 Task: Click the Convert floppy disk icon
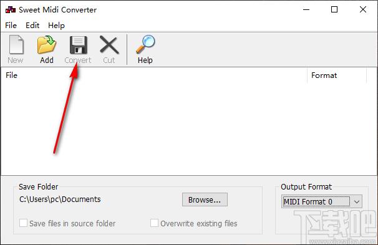(x=78, y=45)
